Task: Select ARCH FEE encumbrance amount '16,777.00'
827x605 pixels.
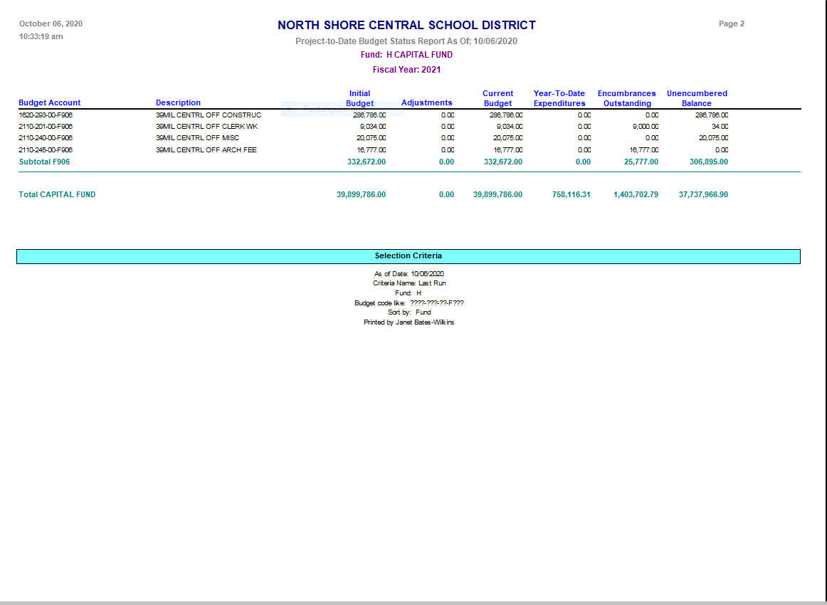Action: (644, 149)
